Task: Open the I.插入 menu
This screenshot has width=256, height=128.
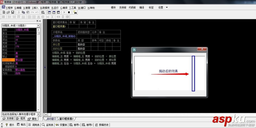Action: point(35,8)
